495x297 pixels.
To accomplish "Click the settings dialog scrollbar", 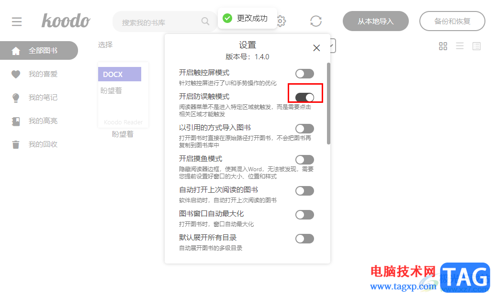I will [x=328, y=103].
